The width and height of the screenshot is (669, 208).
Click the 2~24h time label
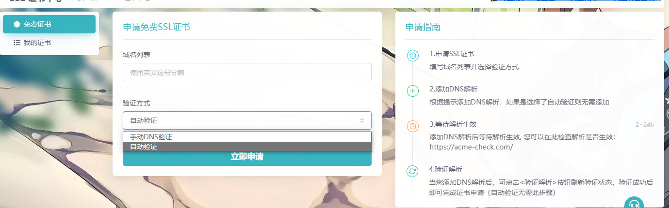pos(644,125)
